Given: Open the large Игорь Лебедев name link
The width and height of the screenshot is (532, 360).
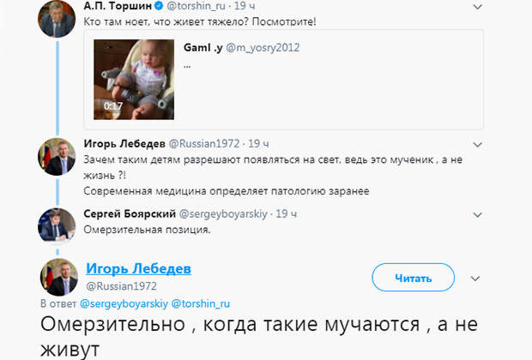Looking at the screenshot, I should point(138,269).
